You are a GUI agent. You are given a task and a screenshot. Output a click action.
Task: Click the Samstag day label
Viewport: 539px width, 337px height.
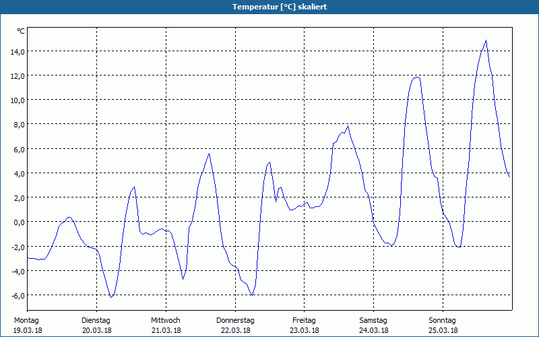coord(373,321)
